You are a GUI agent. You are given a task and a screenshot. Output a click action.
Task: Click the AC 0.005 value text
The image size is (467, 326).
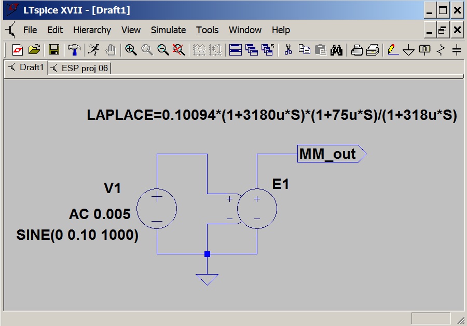click(x=100, y=214)
